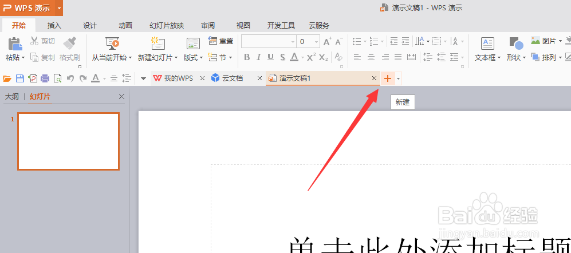Center align text
Image resolution: width=571 pixels, height=253 pixels.
click(x=371, y=57)
